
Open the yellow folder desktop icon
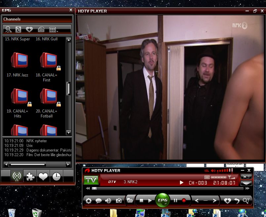pos(113,213)
